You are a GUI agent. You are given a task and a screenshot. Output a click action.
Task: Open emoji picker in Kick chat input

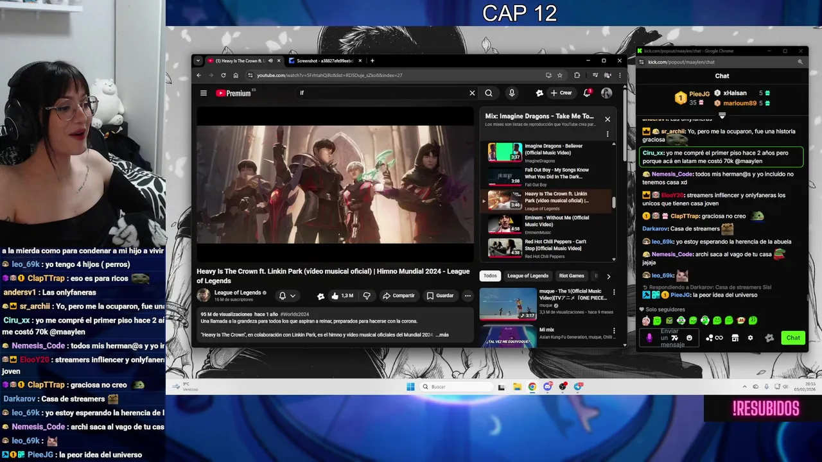689,338
